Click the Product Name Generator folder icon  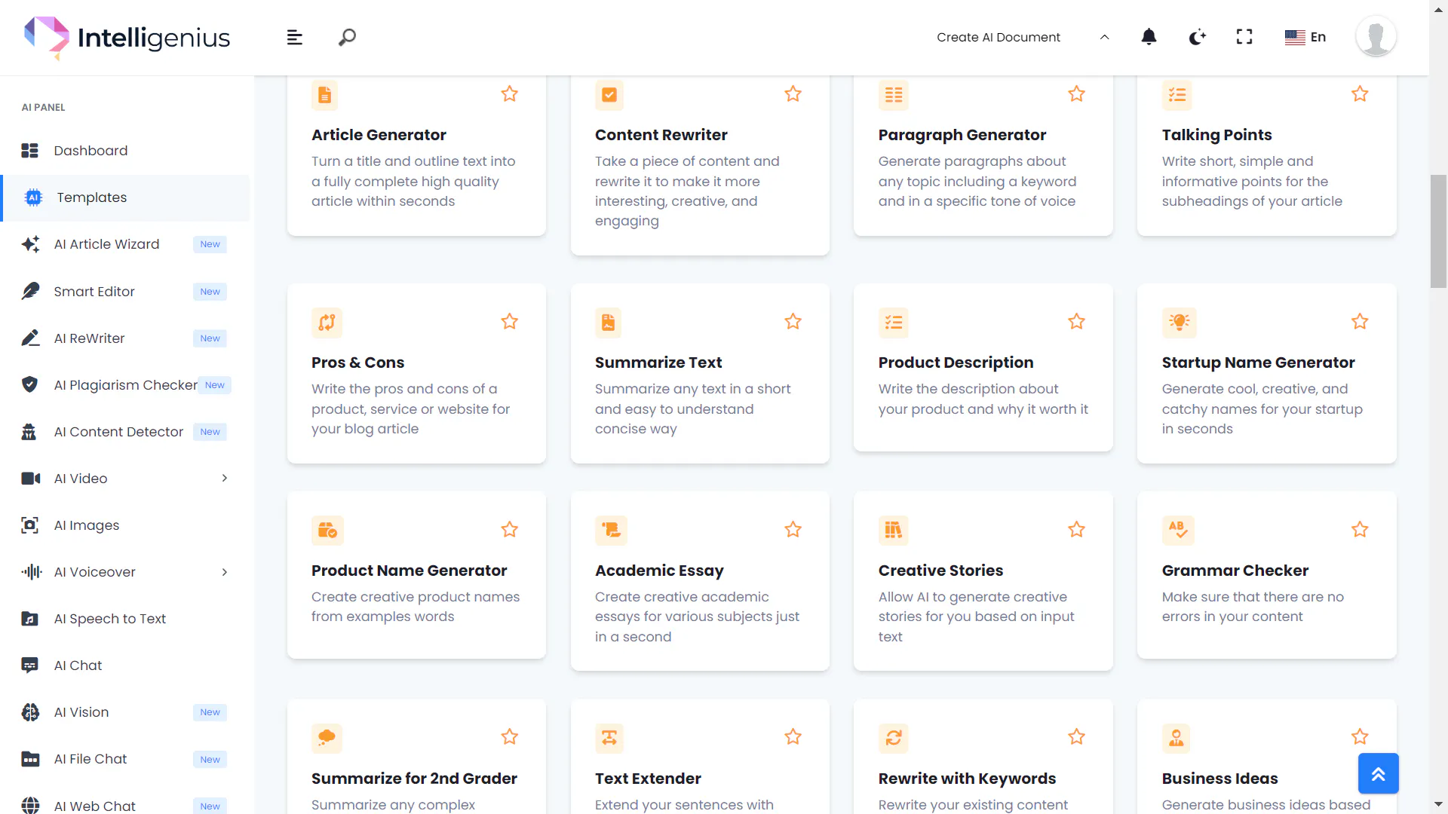(x=327, y=531)
